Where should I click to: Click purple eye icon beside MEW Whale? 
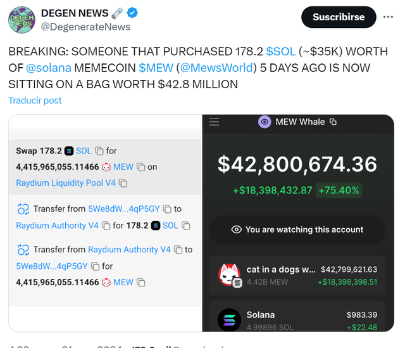(265, 122)
